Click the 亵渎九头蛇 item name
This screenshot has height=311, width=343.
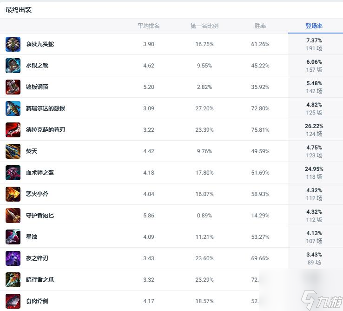pyautogui.click(x=40, y=44)
